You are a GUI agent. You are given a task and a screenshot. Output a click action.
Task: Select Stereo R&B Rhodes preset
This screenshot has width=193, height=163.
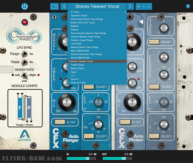pyautogui.click(x=97, y=58)
